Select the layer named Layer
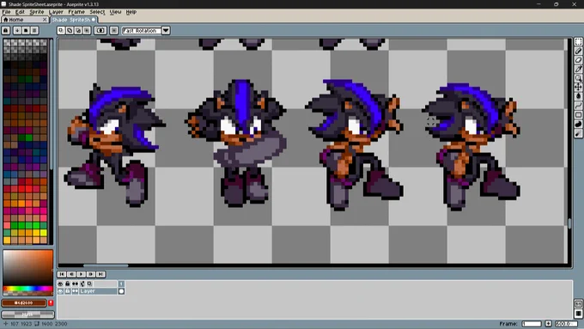 [98, 291]
